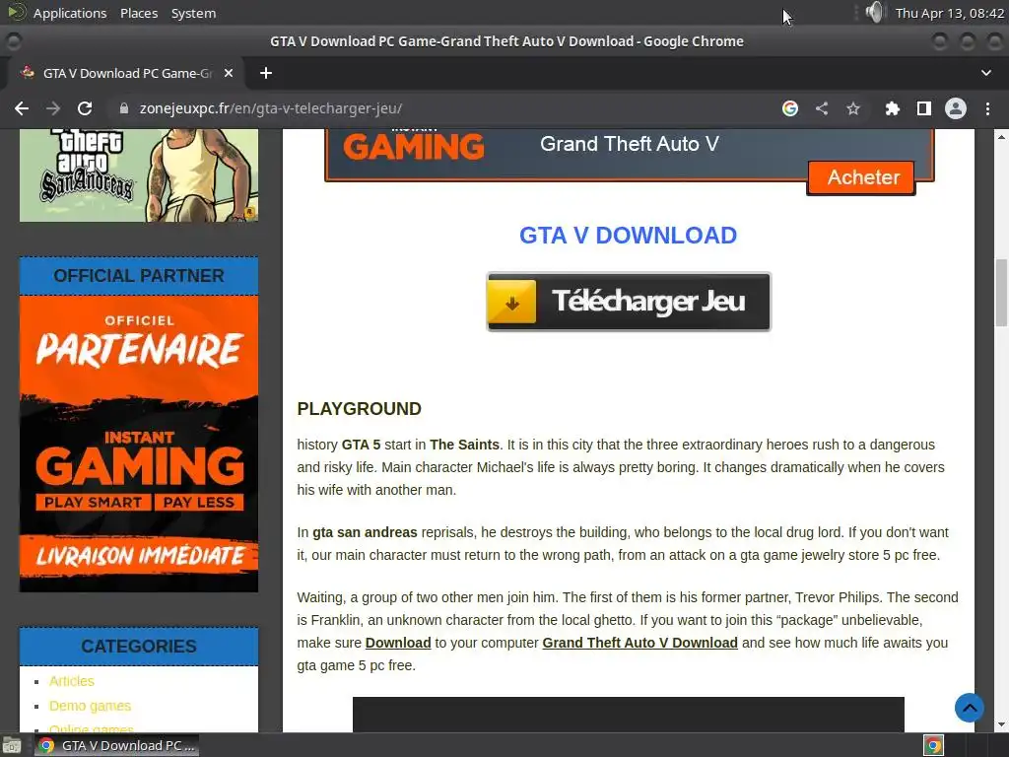Expand the tab search dropdown
The height and width of the screenshot is (757, 1009).
(986, 73)
